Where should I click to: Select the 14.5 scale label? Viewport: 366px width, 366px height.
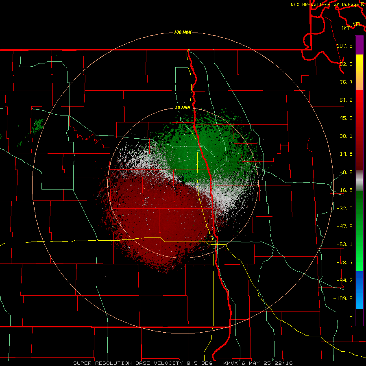pos(346,154)
